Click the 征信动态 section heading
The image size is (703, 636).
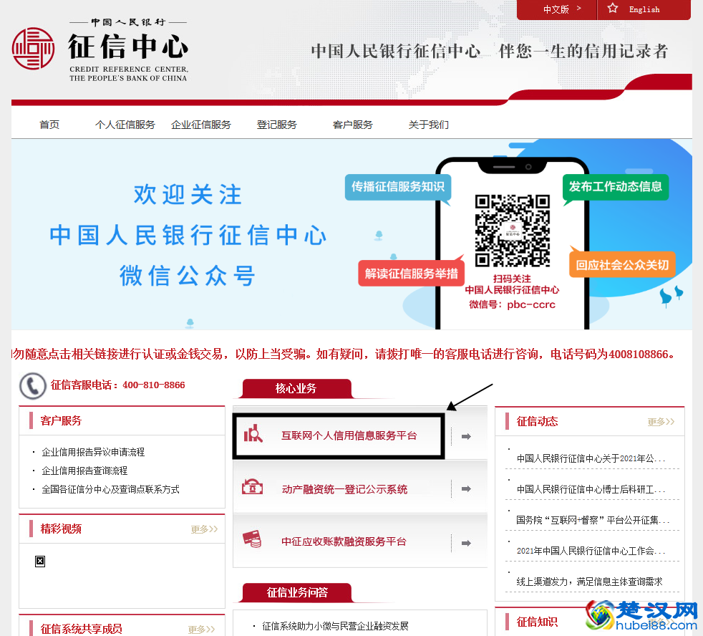pyautogui.click(x=537, y=421)
